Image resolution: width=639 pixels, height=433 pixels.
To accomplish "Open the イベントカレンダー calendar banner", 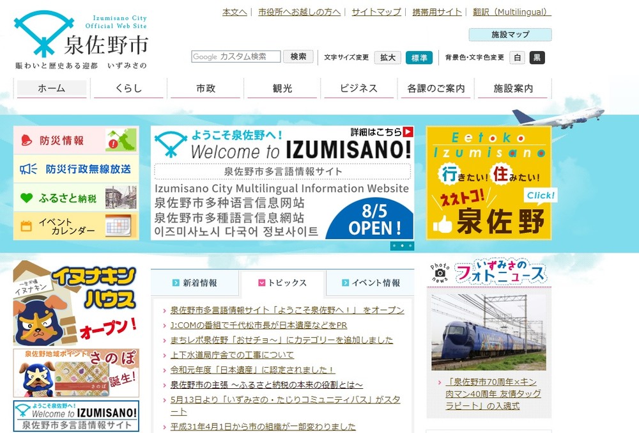I will [76, 226].
